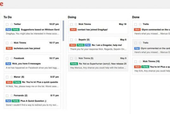Open 'Re: I am a Dragster, help me!' thread
The height and width of the screenshot is (114, 170).
[x=107, y=45]
